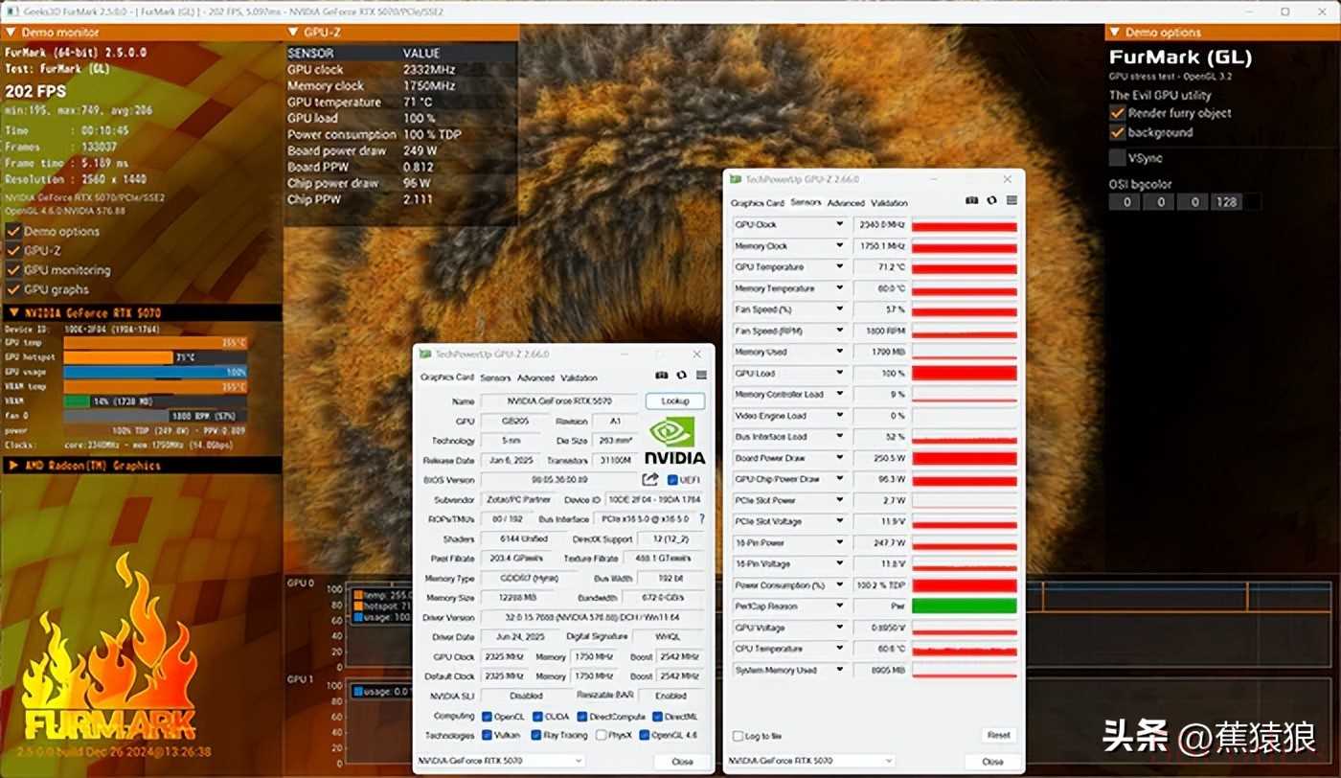Click the screenshot camera icon in Sensors window

[x=971, y=201]
